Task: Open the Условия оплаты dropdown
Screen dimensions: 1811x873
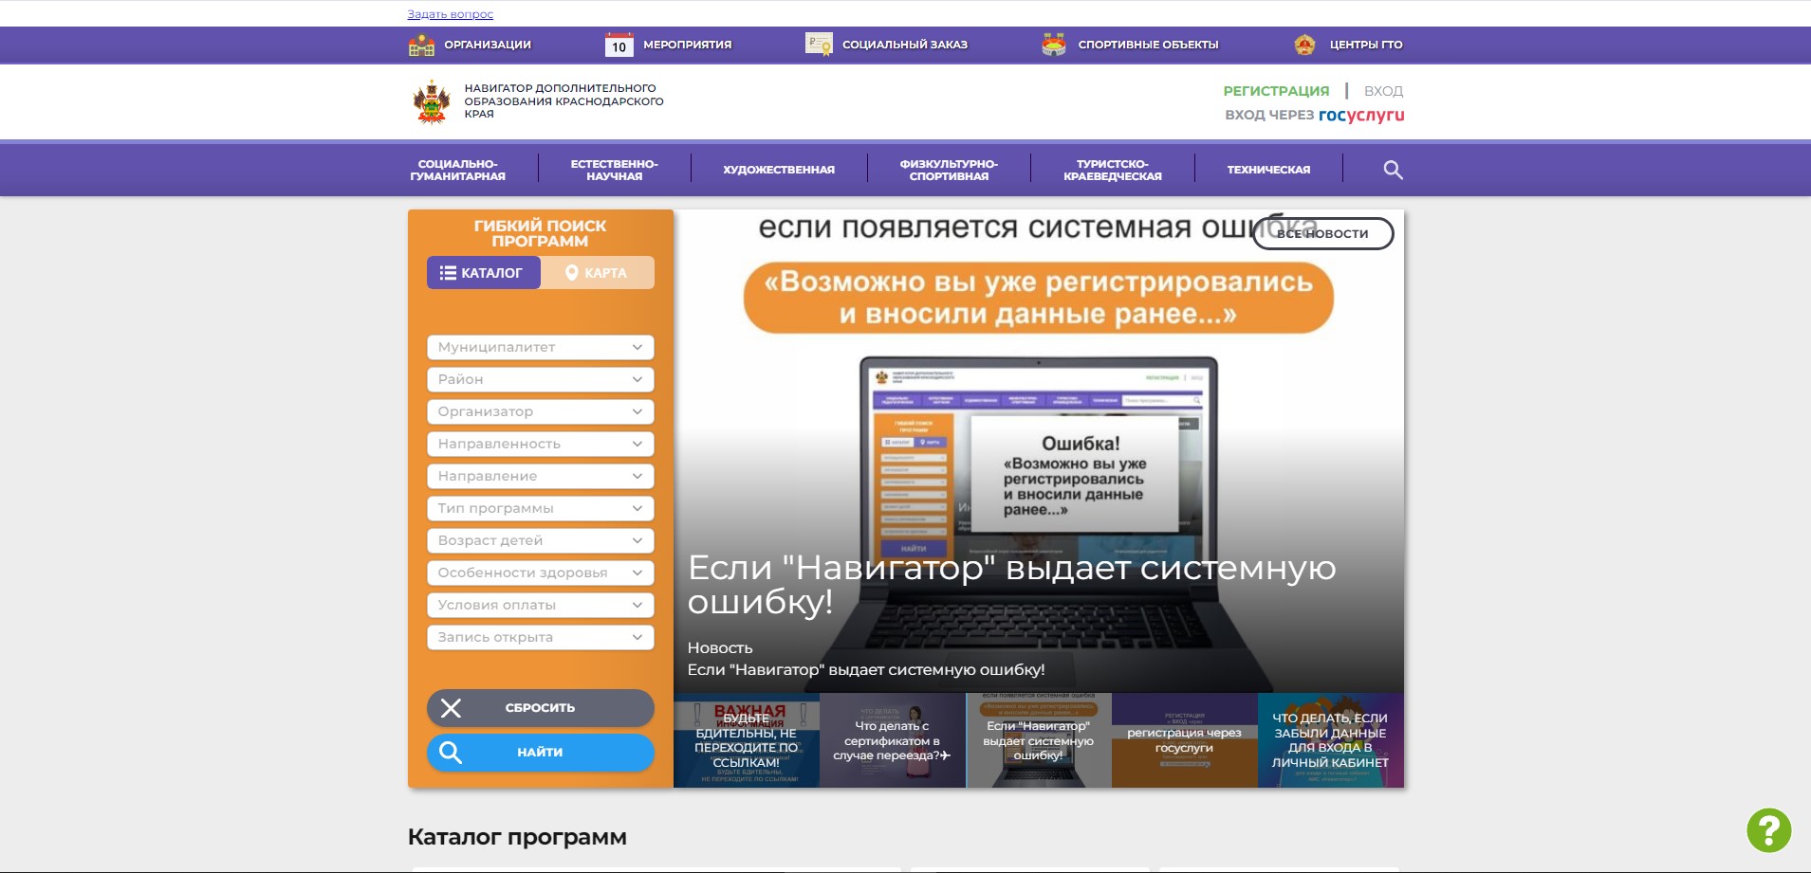Action: point(541,605)
